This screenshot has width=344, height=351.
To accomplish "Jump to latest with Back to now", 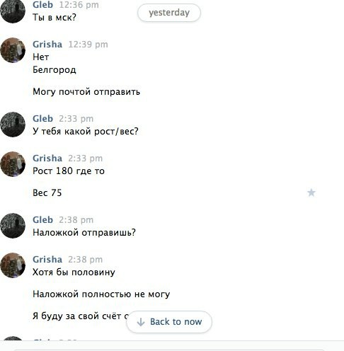I will click(169, 322).
